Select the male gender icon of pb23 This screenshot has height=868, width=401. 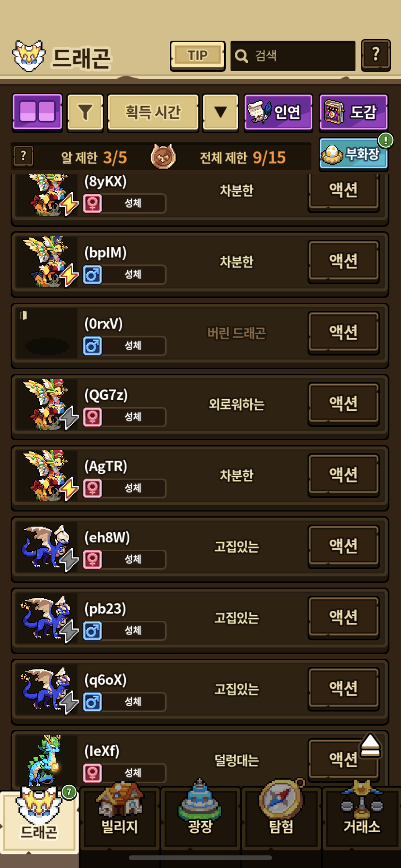(93, 630)
